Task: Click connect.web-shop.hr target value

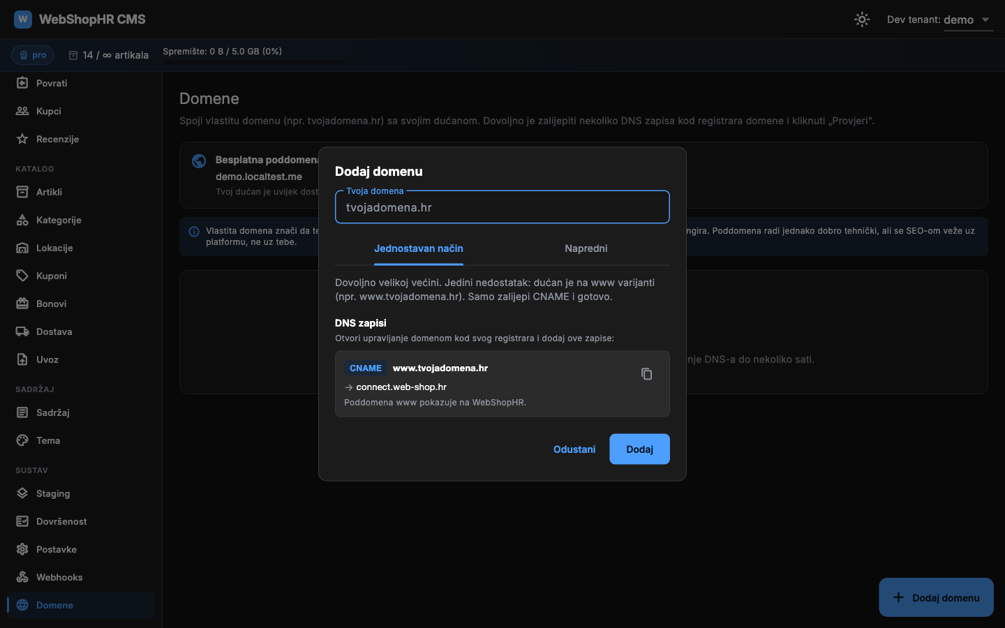Action: click(401, 387)
